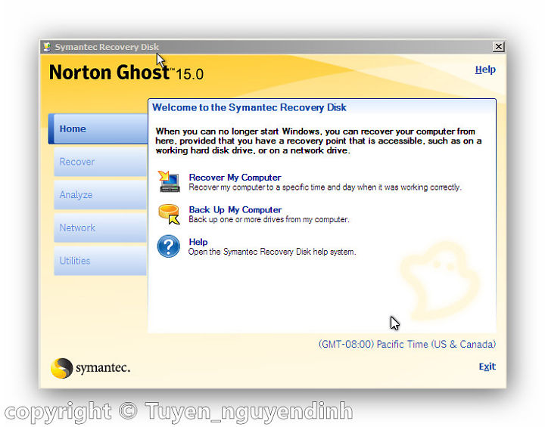Click the Norton Ghost 15.0 title text
Image resolution: width=545 pixels, height=427 pixels.
(x=126, y=73)
